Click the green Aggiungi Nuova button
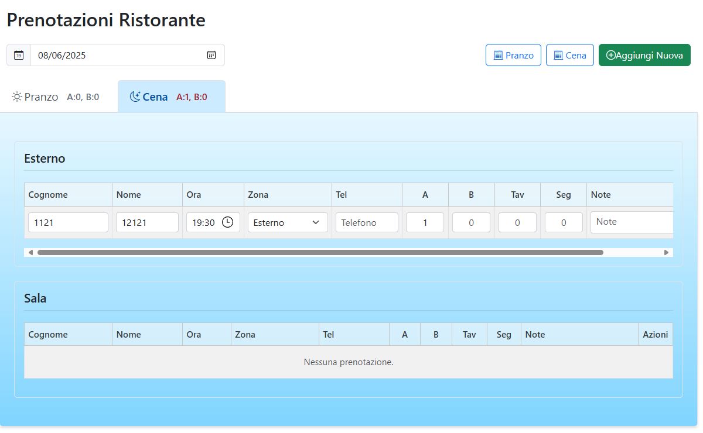This screenshot has width=703, height=433. 644,55
